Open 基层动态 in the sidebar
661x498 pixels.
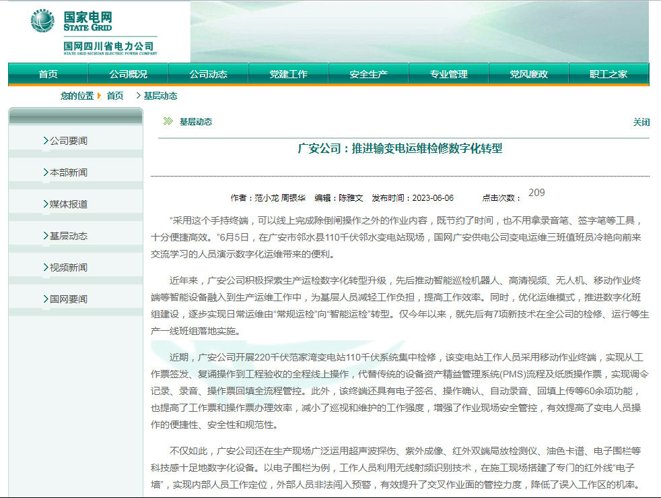coord(68,236)
